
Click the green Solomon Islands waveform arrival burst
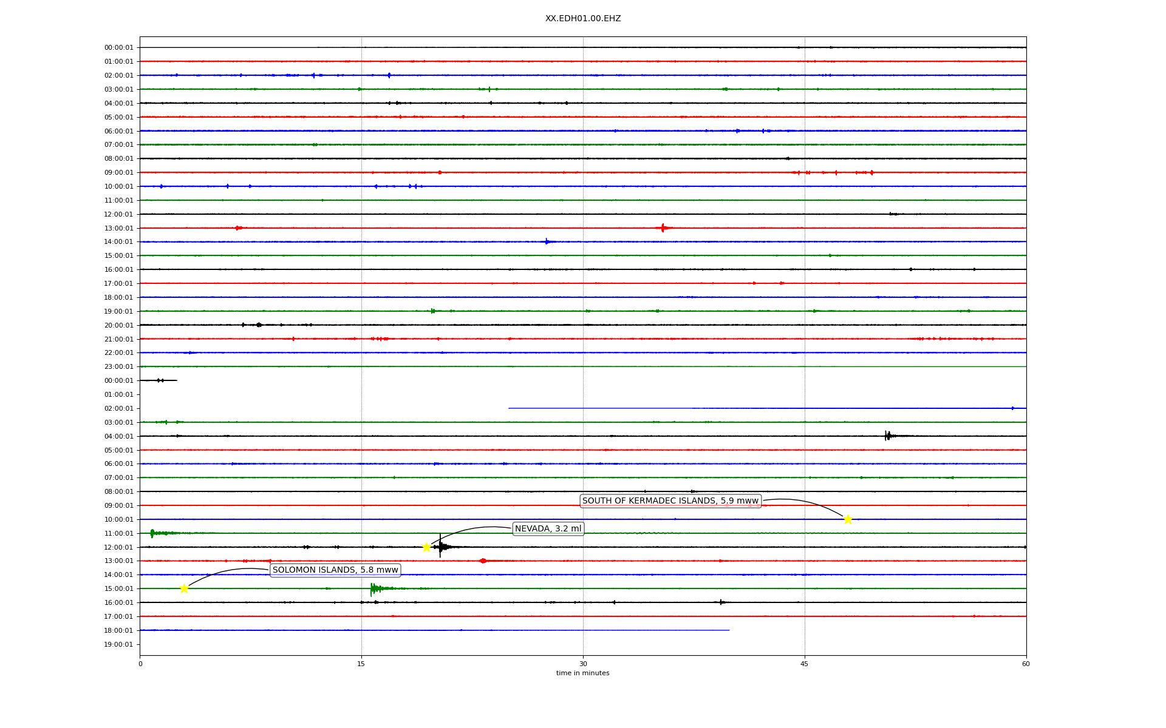[373, 588]
